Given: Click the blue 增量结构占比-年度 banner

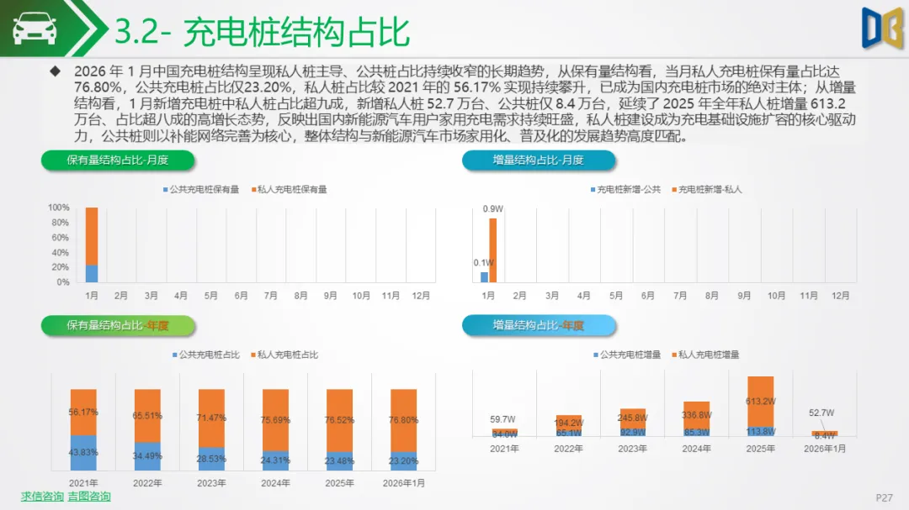Looking at the screenshot, I should tap(540, 324).
